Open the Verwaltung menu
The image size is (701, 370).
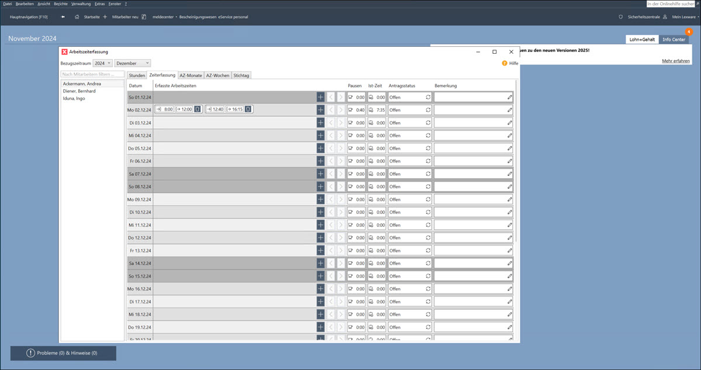[x=81, y=4]
